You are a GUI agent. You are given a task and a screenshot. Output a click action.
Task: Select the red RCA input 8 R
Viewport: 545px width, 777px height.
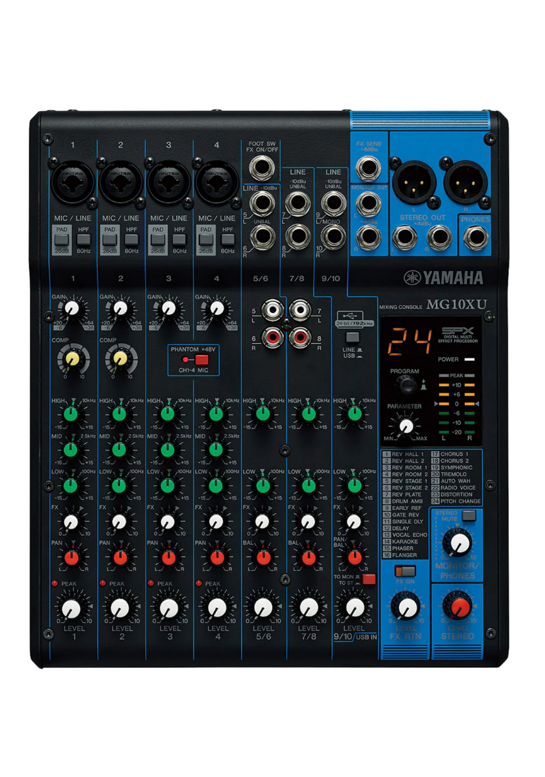click(300, 338)
